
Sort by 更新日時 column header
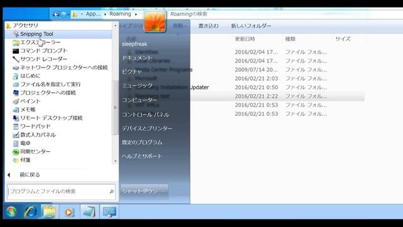(x=245, y=39)
